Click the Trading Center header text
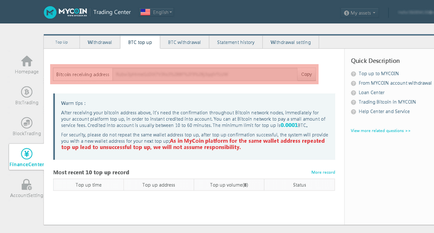 [112, 12]
